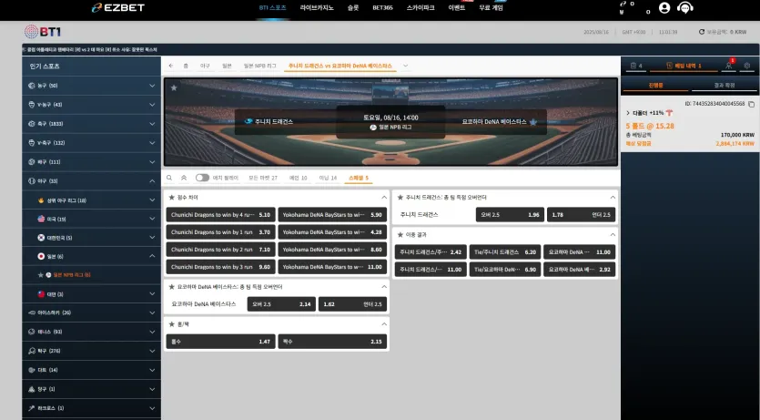Click the 야구 breadcrumb link
This screenshot has width=760, height=420.
205,66
